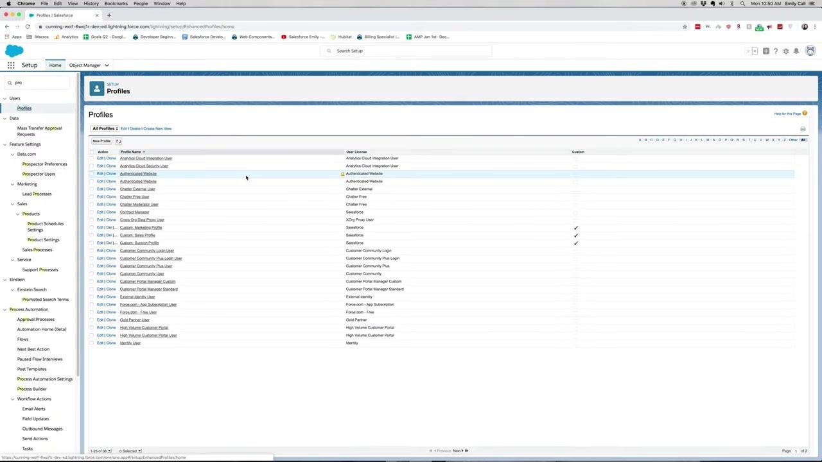Open the History menu in menu bar
Image resolution: width=822 pixels, height=462 pixels.
[91, 3]
